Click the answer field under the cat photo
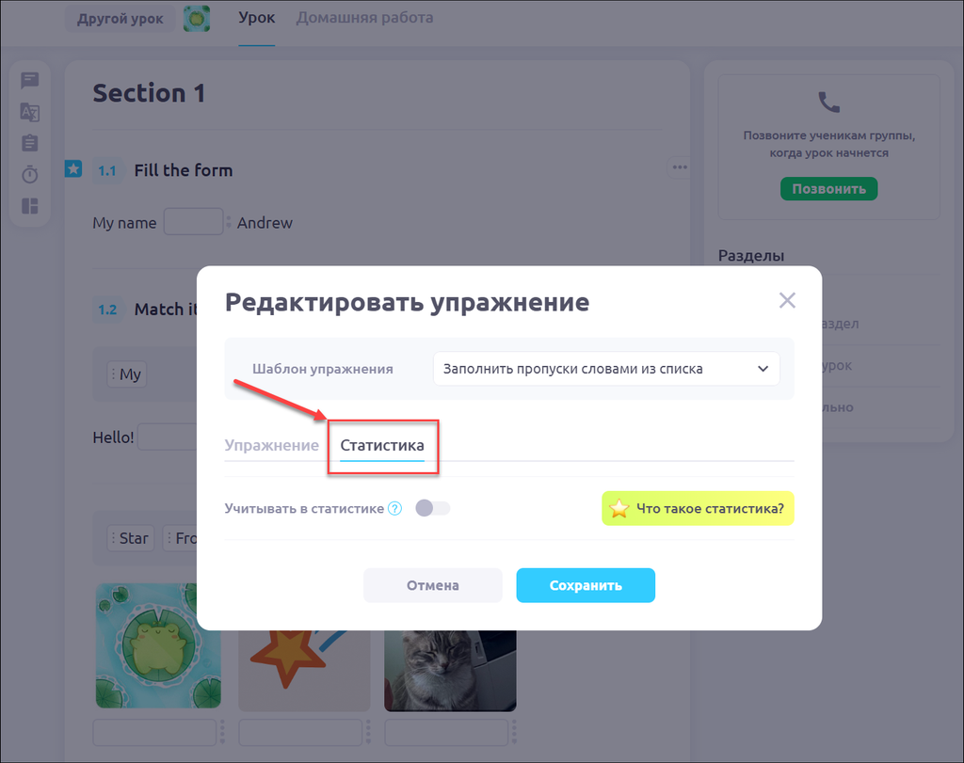The height and width of the screenshot is (763, 964). tap(446, 733)
